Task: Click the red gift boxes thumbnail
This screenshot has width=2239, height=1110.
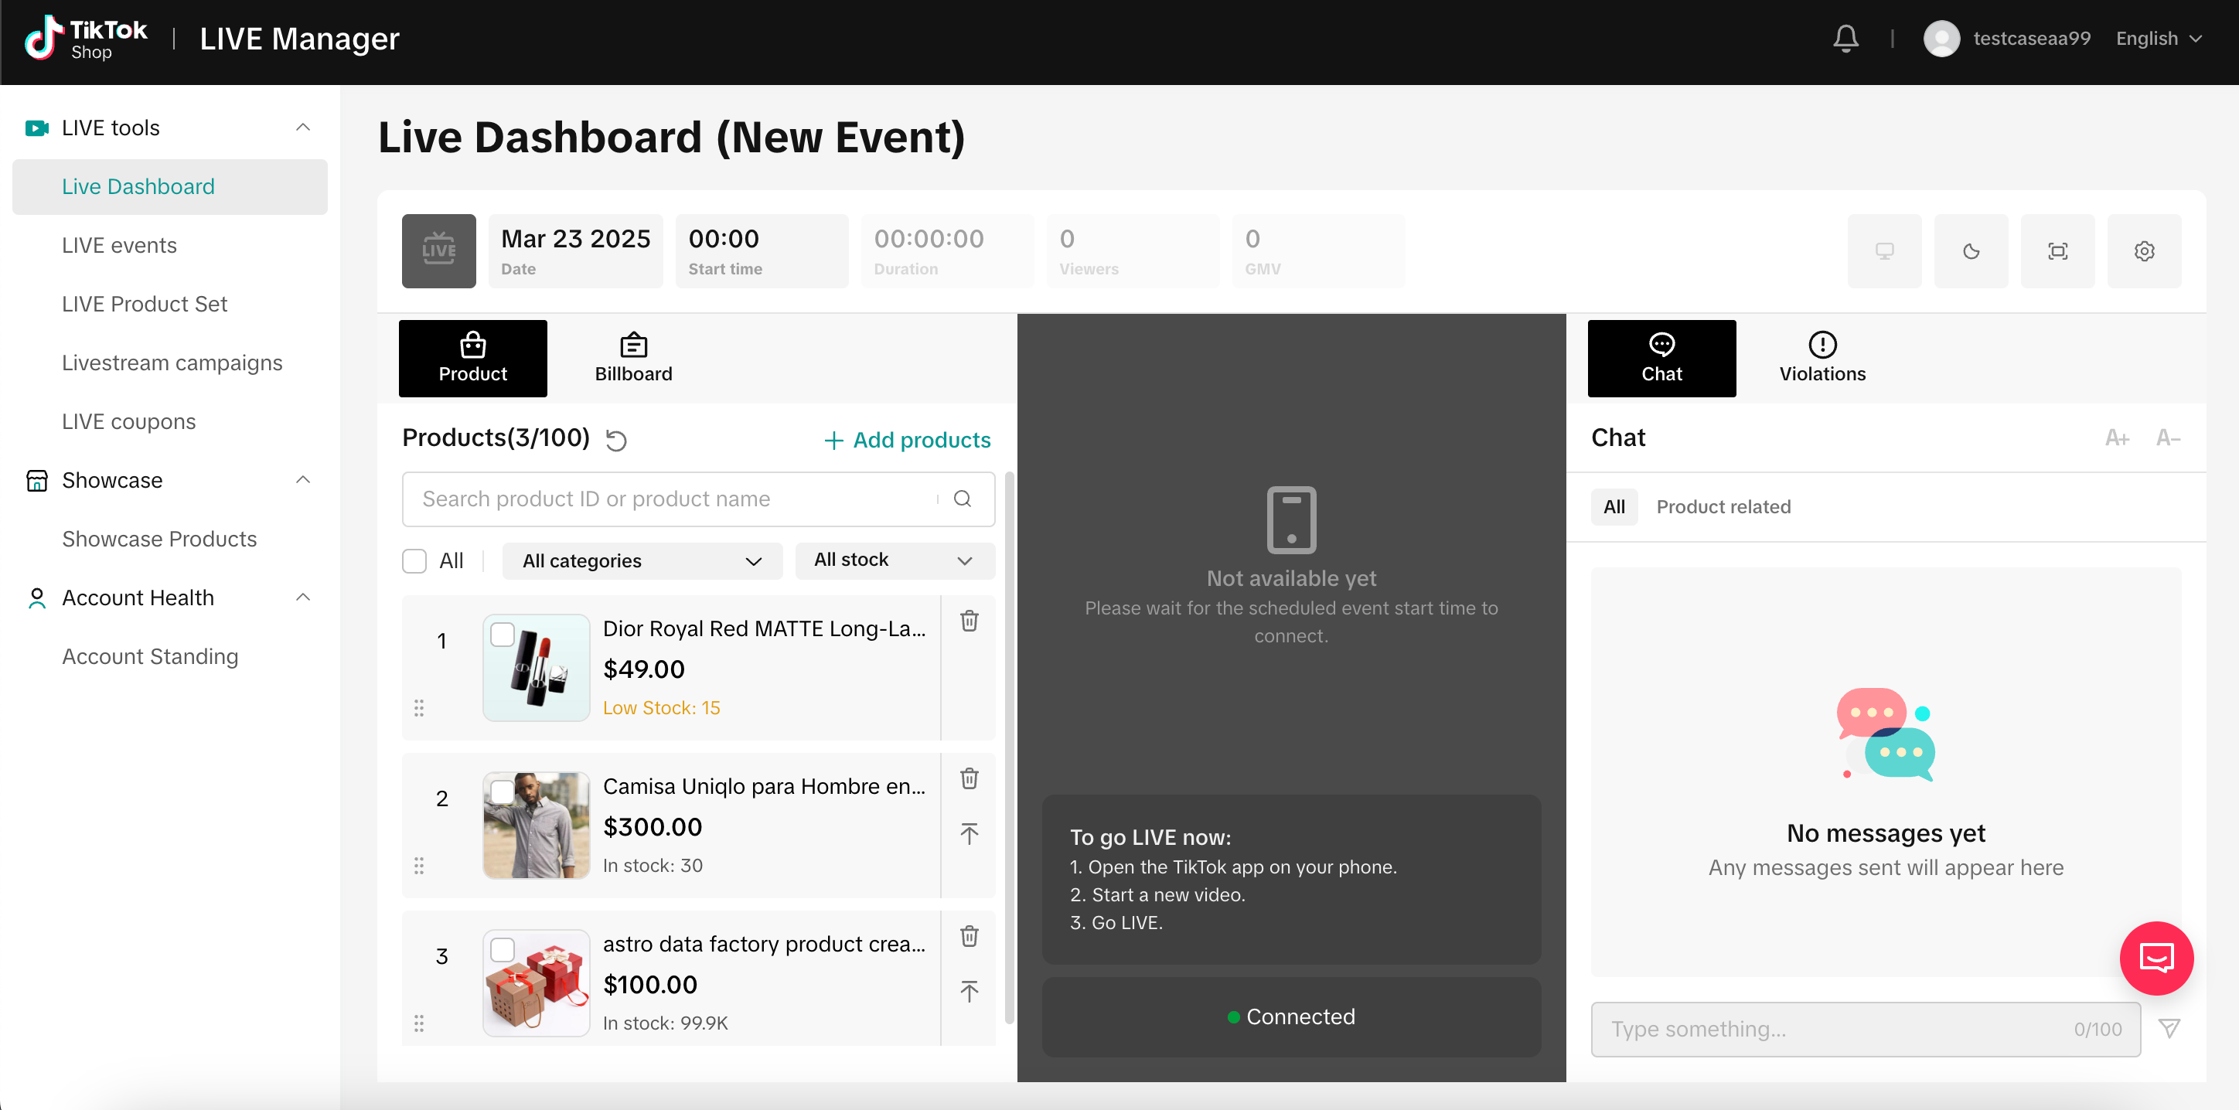Action: point(537,983)
